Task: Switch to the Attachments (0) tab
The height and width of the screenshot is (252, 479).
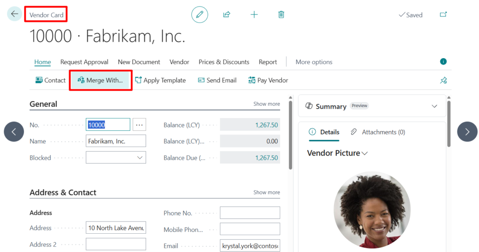Action: 378,132
